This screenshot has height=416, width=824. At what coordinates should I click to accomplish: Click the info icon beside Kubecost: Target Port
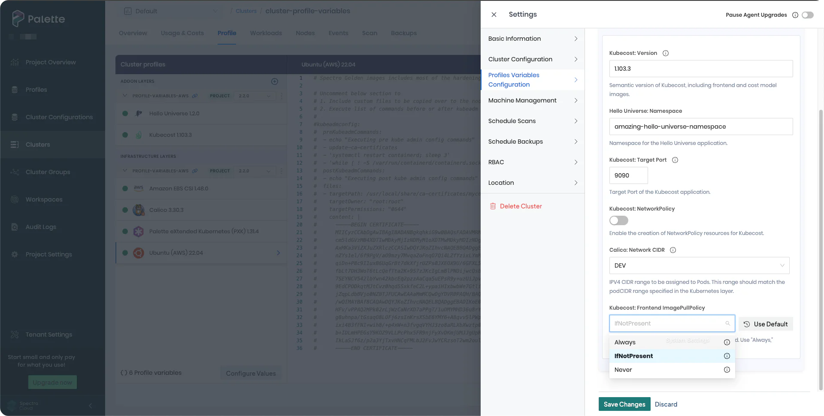[675, 160]
